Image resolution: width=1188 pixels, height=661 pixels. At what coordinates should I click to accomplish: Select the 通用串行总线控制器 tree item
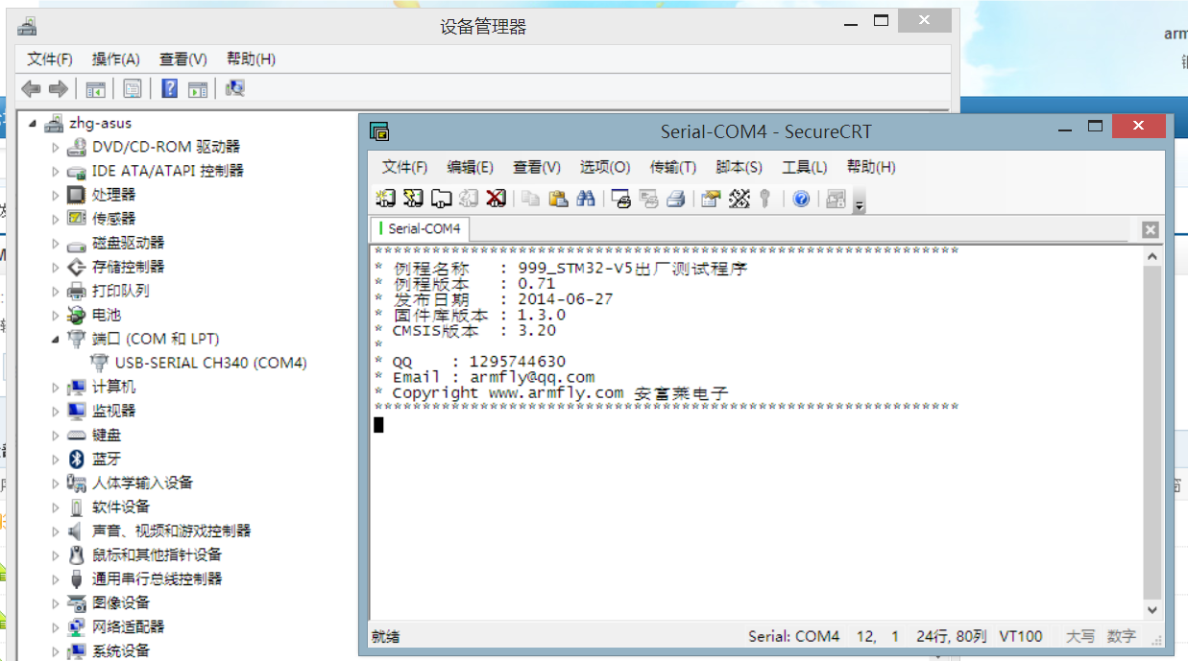tap(144, 578)
